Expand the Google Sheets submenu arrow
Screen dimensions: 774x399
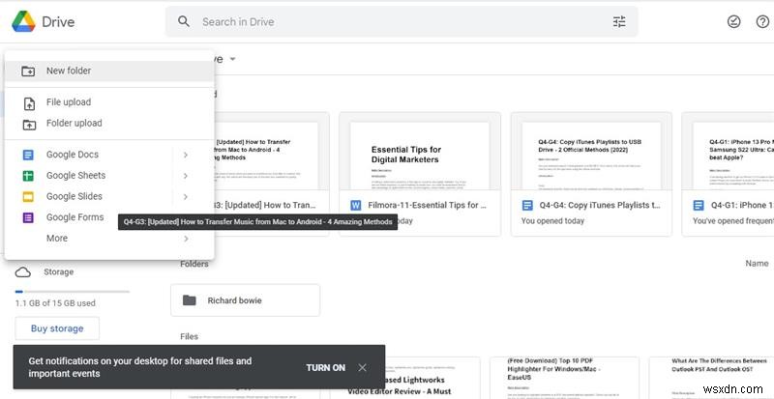(x=186, y=176)
